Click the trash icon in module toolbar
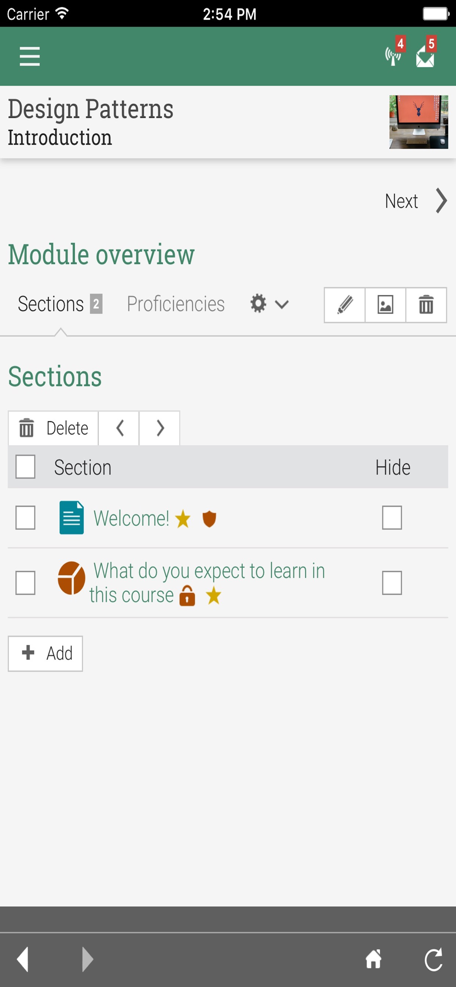456x987 pixels. pos(426,305)
